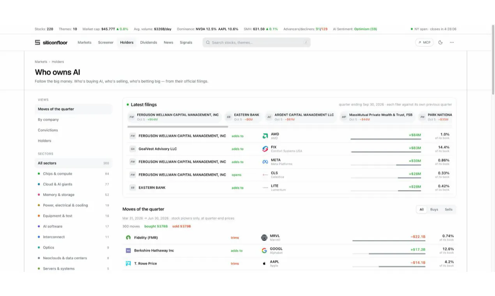The height and width of the screenshot is (296, 495).
Task: Open the Dividends nav tab
Action: pos(148,42)
